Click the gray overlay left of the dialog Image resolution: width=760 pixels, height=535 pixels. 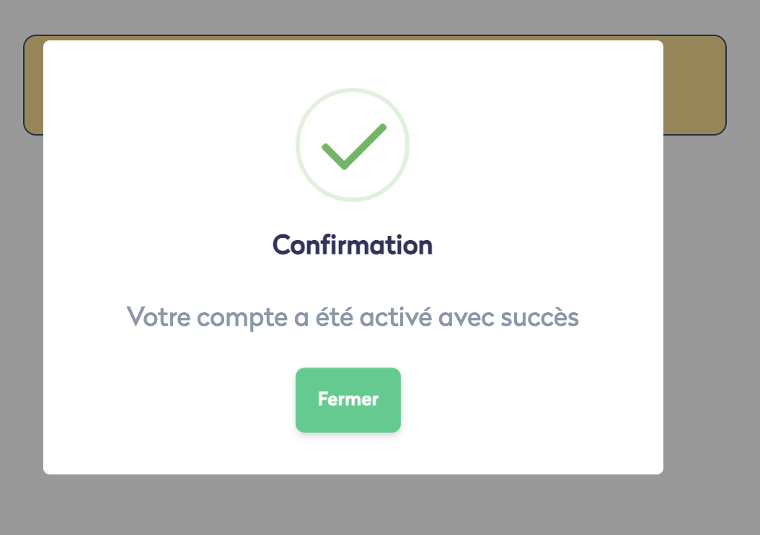(x=22, y=303)
